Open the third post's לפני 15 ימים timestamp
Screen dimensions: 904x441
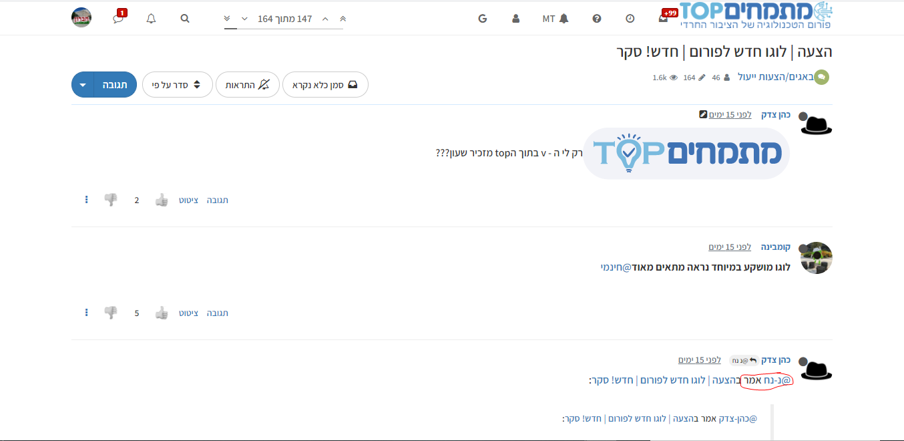point(700,359)
